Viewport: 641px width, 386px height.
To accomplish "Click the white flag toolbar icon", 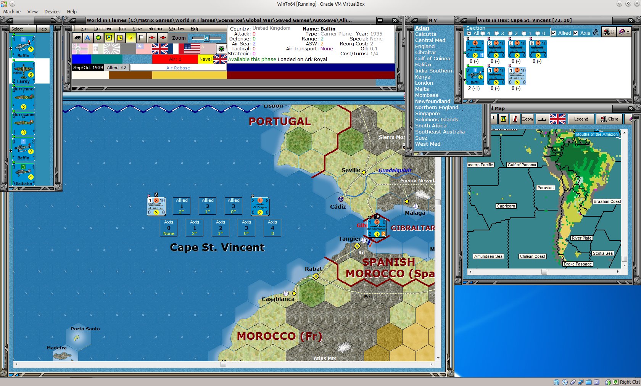I will click(141, 38).
